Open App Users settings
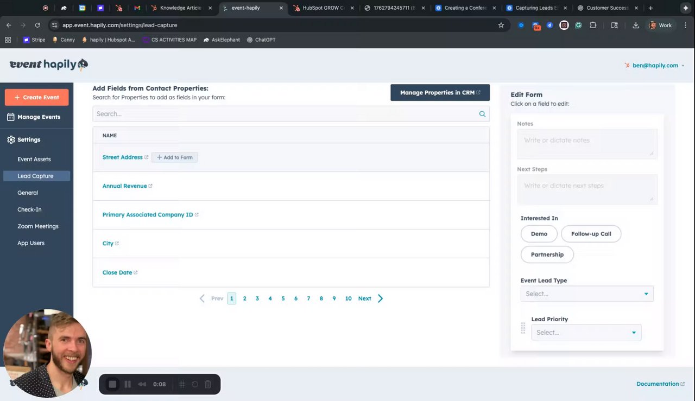 pos(31,243)
